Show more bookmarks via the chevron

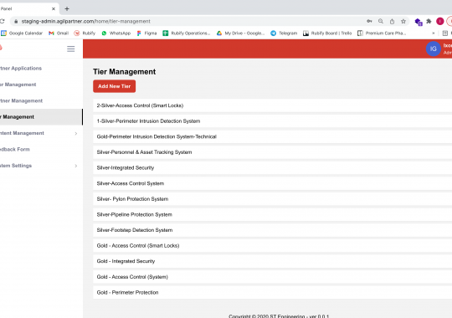click(x=434, y=33)
